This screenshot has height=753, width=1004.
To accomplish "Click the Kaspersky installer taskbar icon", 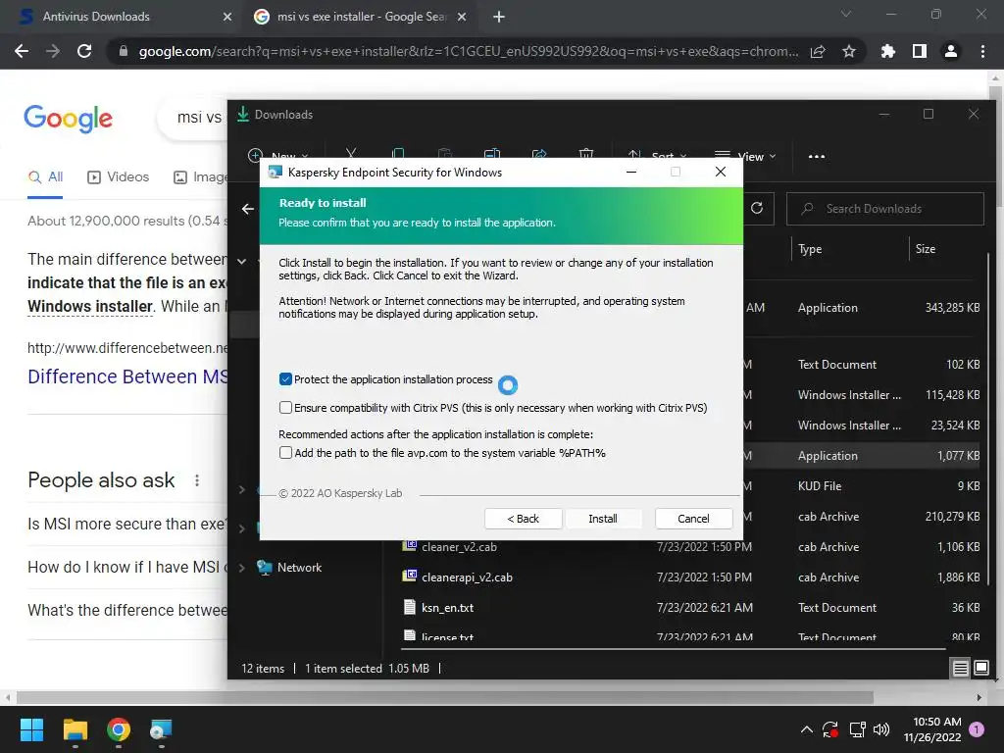I will point(161,729).
